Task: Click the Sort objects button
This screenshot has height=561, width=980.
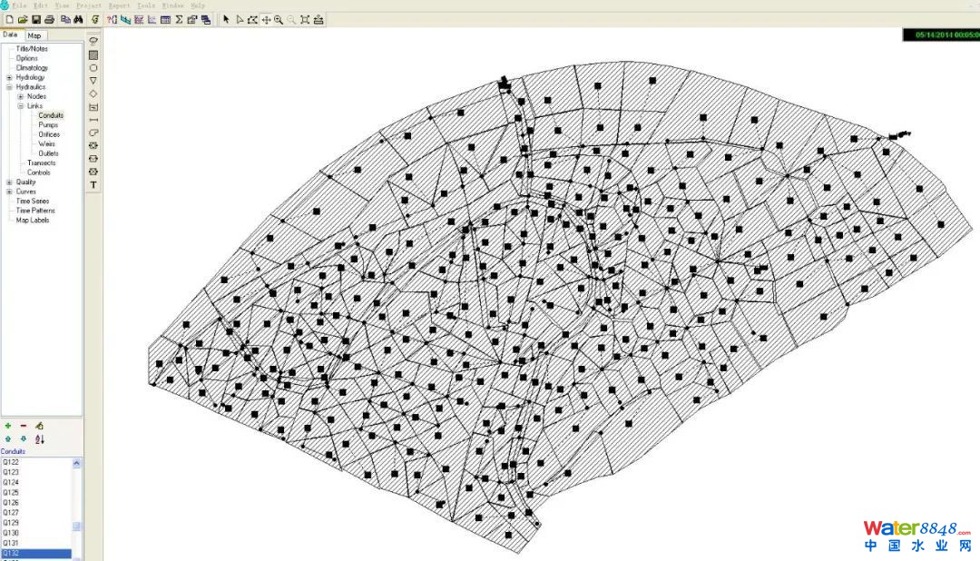Action: tap(39, 439)
